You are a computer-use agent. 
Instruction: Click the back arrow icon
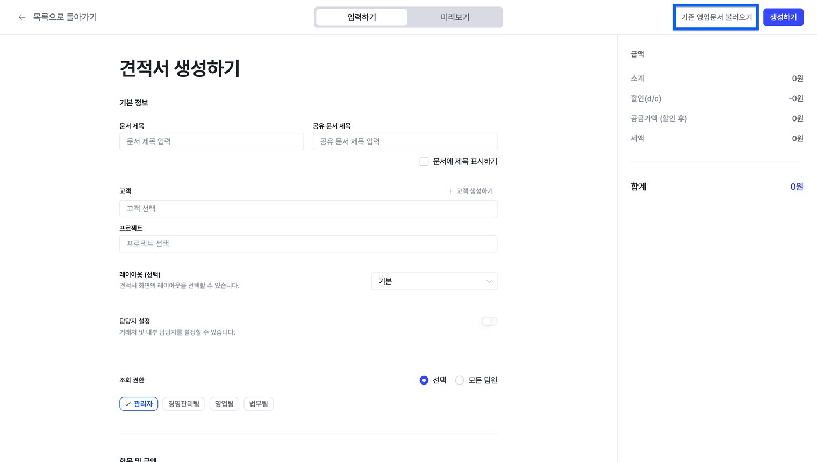pyautogui.click(x=22, y=17)
